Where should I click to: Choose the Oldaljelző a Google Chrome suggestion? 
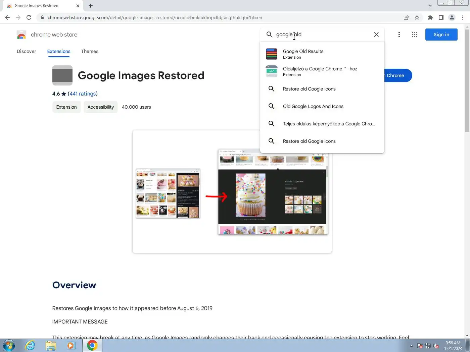[322, 71]
